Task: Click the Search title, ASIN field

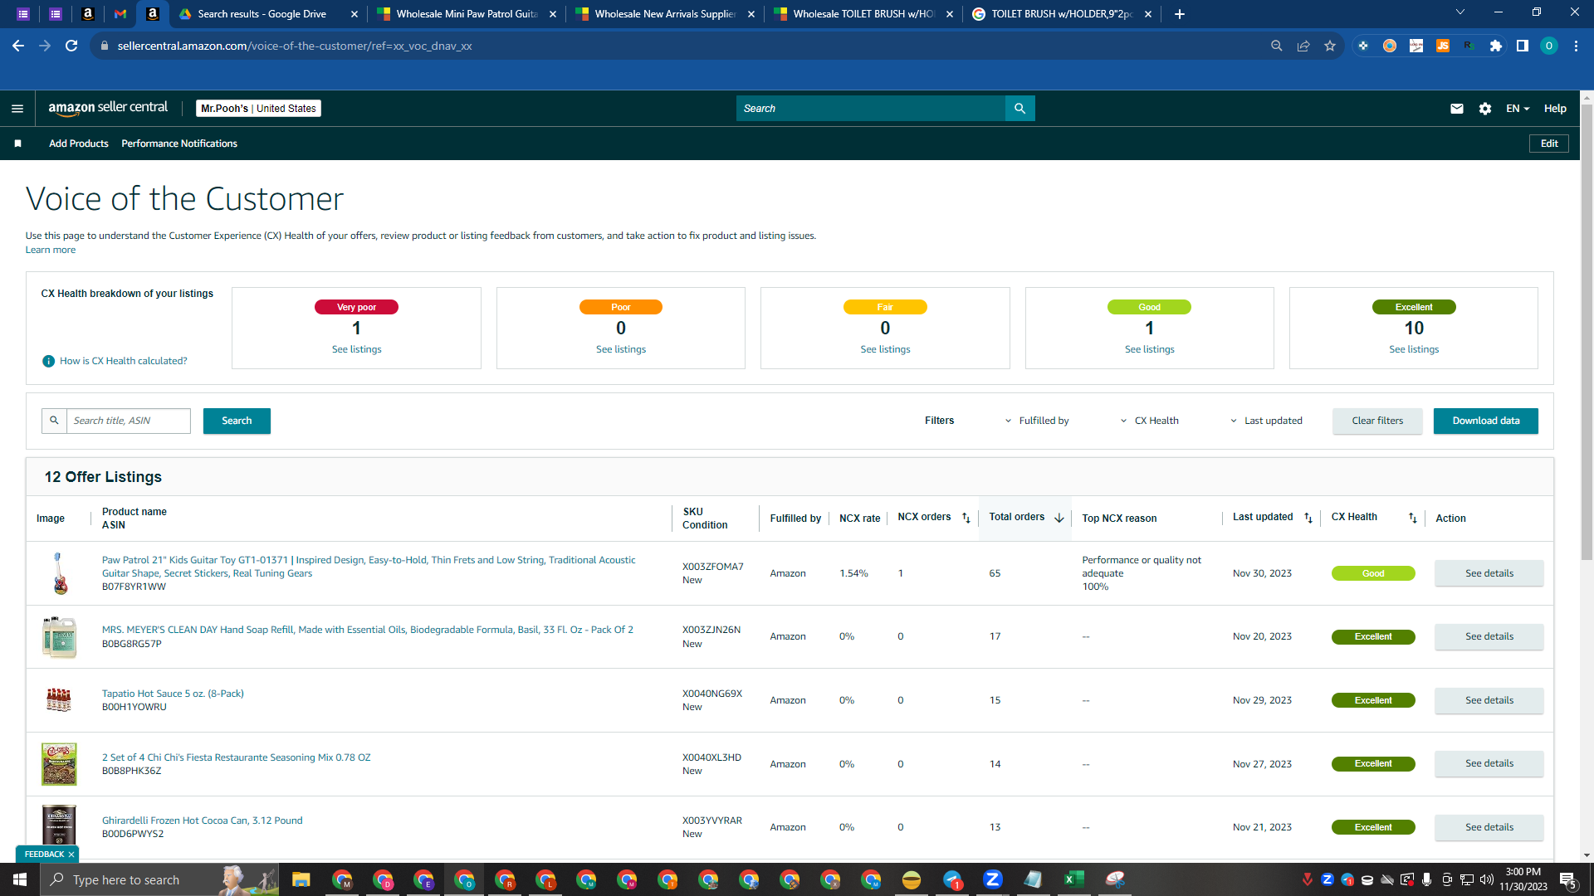Action: (x=129, y=421)
